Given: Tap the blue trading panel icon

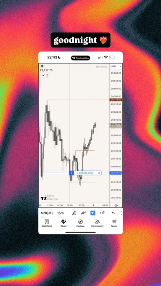Looking at the screenshot, I should click(93, 213).
